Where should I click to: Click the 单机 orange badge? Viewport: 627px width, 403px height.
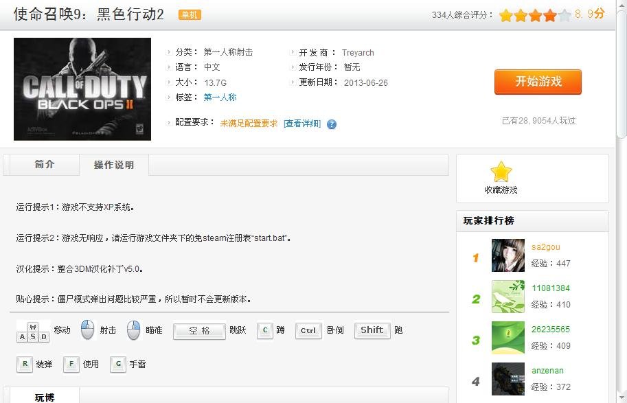click(190, 15)
